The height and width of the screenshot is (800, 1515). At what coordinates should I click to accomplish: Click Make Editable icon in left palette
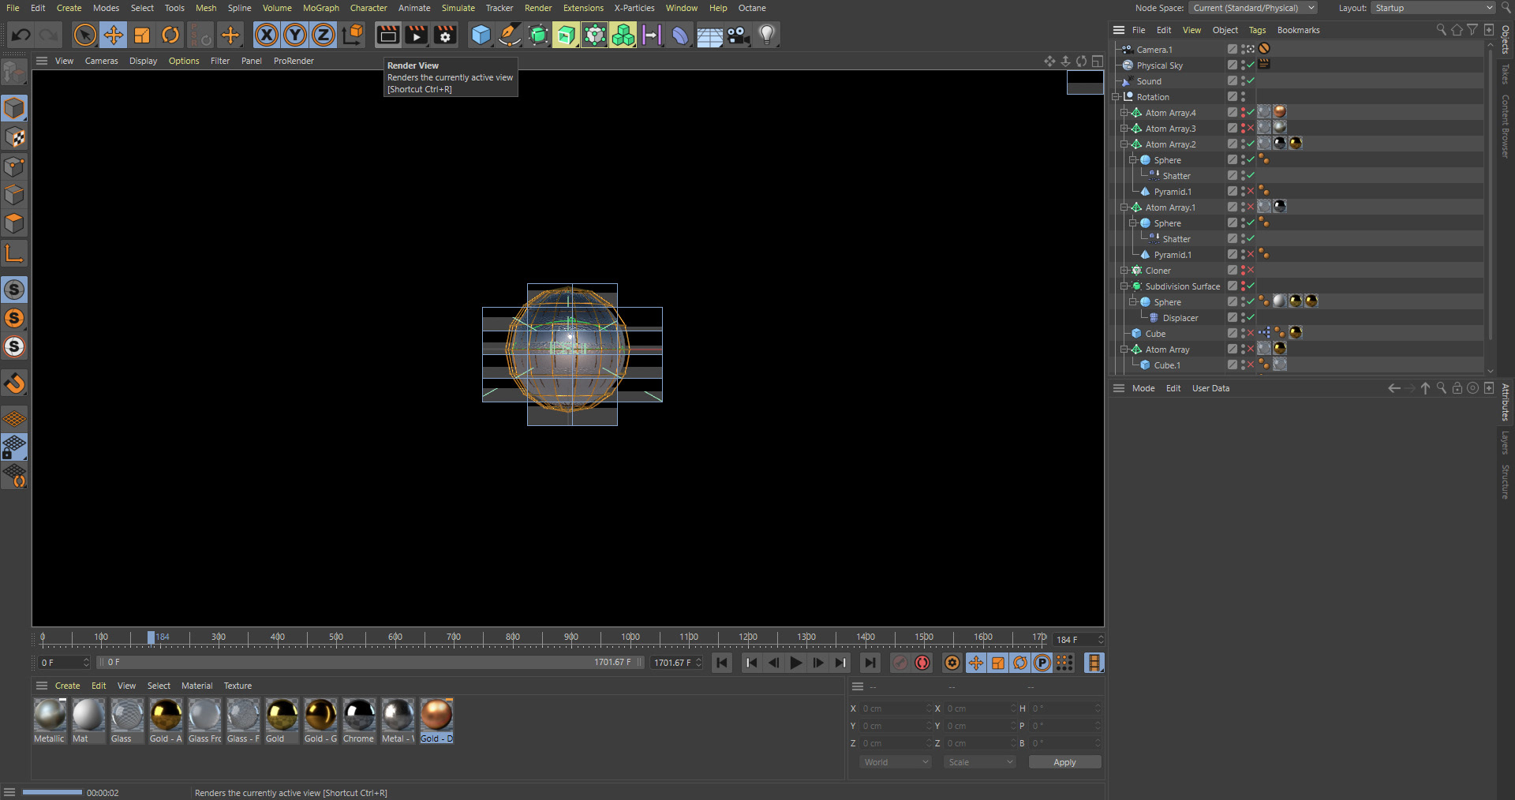point(15,73)
